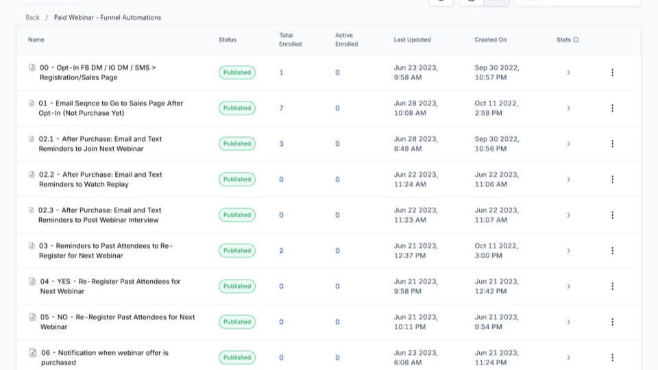
Task: Open three-dot menu for 03 - Reminders workflow
Action: click(x=612, y=251)
